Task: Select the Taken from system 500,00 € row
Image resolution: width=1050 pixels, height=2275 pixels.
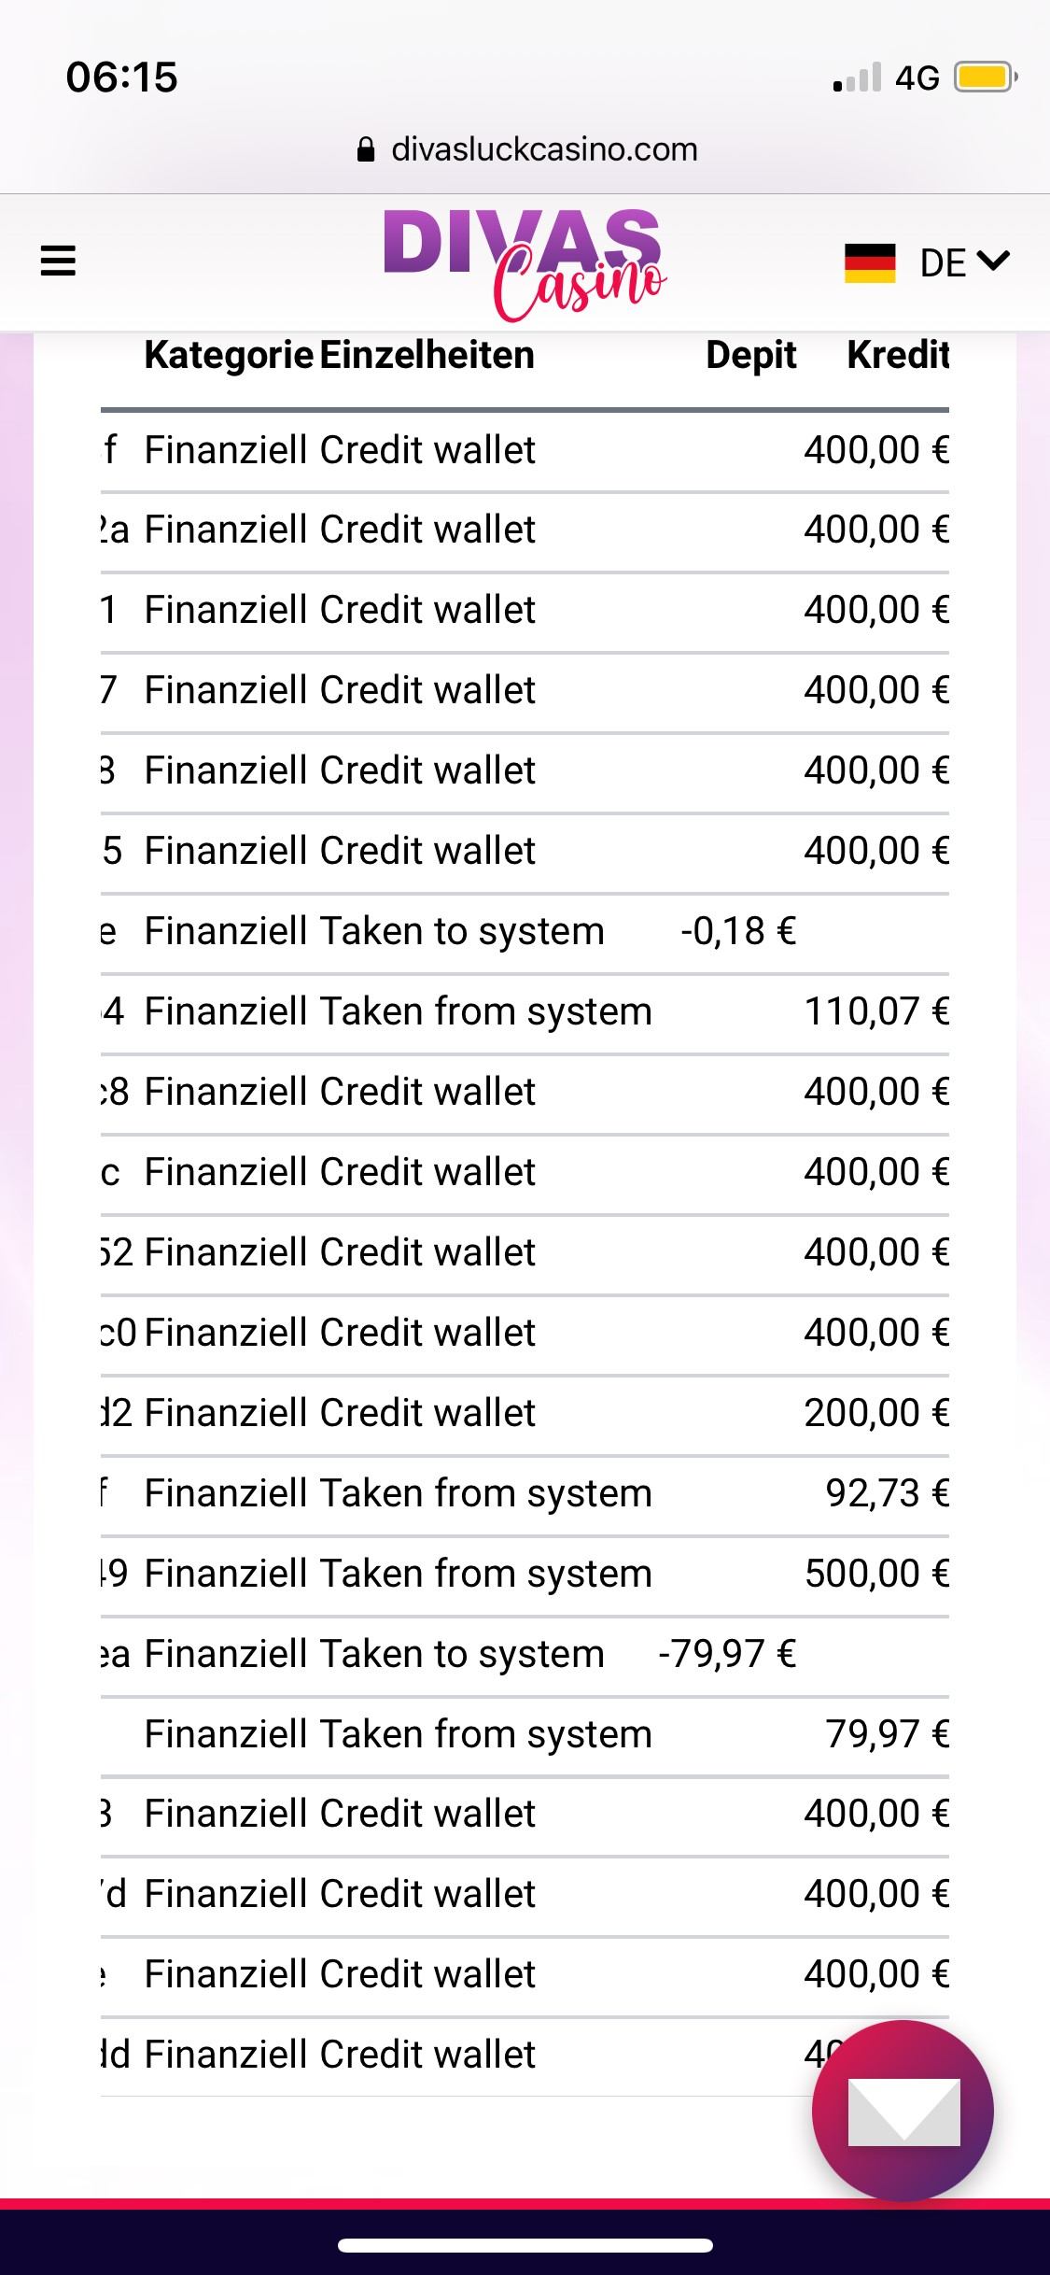Action: pos(525,1574)
